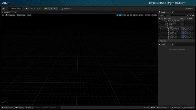Screen dimensions: 196x110
Task: Open the Selection Mode dropdown
Action: 15,9
